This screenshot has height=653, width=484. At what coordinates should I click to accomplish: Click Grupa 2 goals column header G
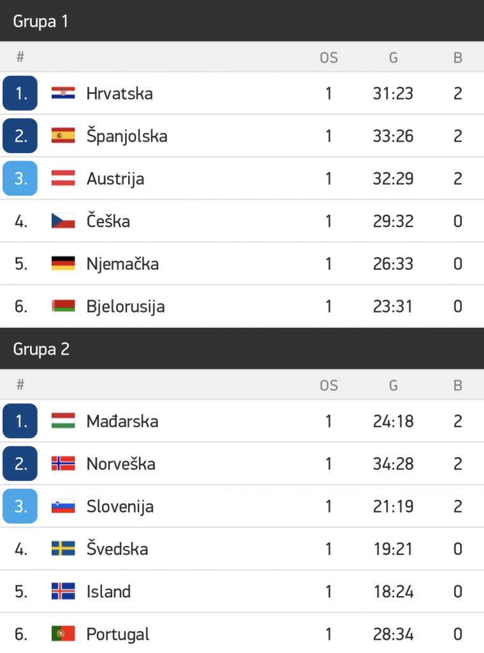(393, 385)
